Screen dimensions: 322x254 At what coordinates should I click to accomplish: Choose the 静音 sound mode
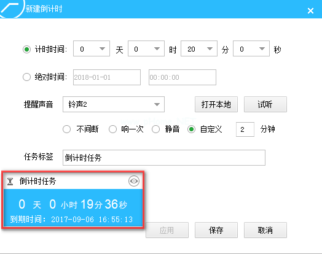(x=156, y=129)
